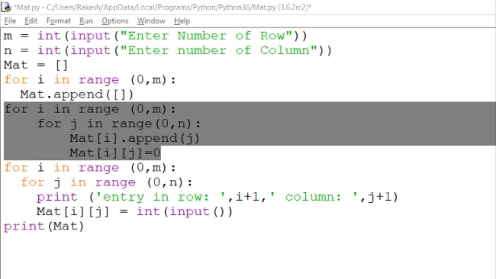Open the Run menu
This screenshot has height=279, width=496.
coord(86,21)
